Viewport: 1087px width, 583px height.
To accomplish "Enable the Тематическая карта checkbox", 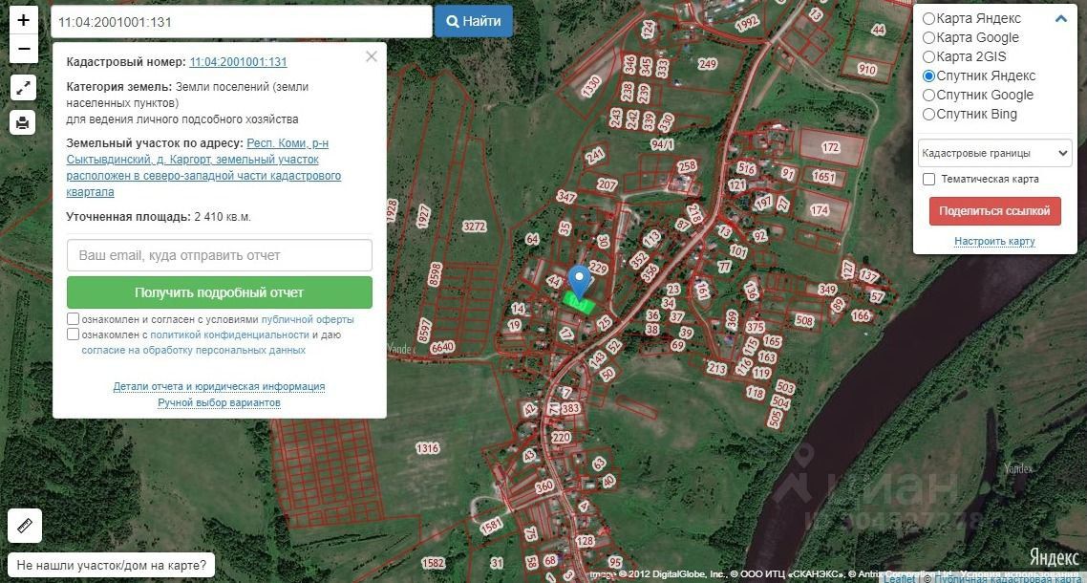I will pyautogui.click(x=929, y=179).
